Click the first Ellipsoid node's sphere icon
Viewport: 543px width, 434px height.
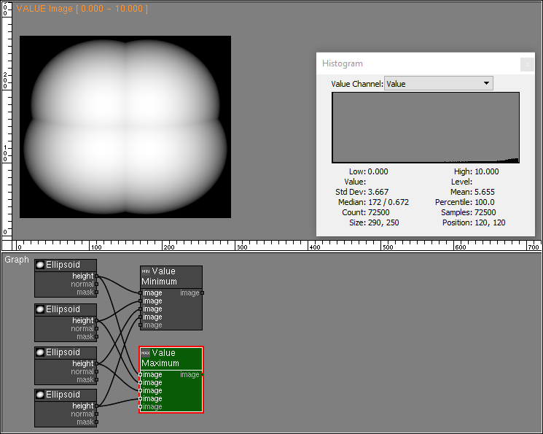[40, 265]
